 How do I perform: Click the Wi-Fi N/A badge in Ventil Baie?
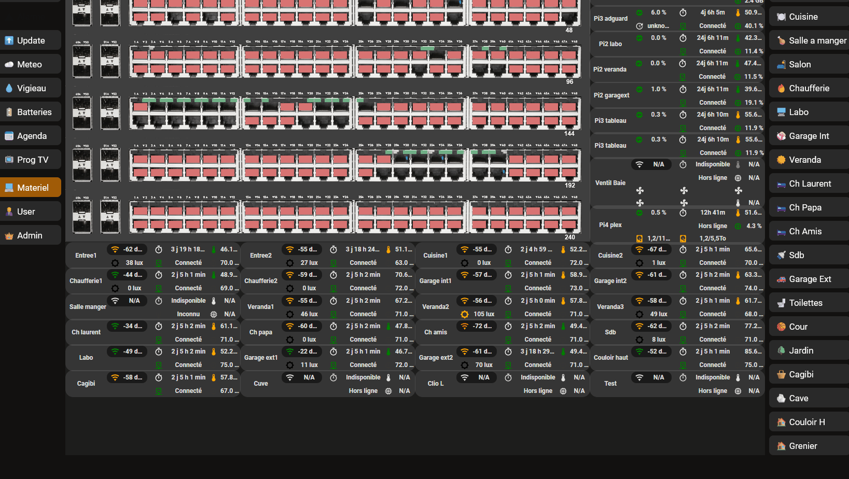tap(651, 164)
